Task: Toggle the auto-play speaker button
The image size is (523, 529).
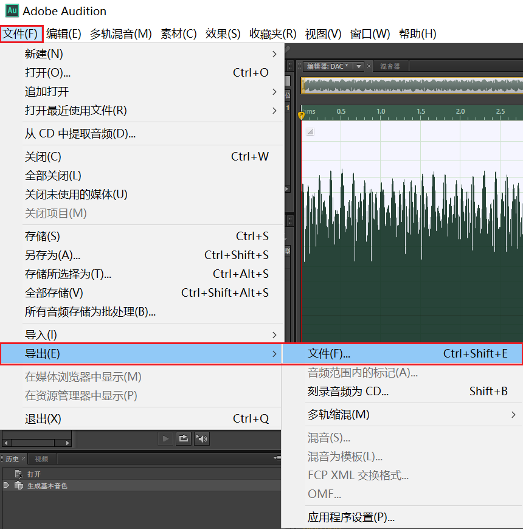Action: click(x=202, y=438)
